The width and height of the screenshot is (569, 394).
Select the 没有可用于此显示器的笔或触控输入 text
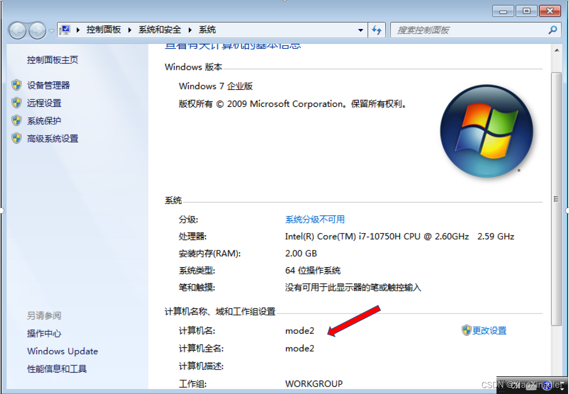coord(353,287)
